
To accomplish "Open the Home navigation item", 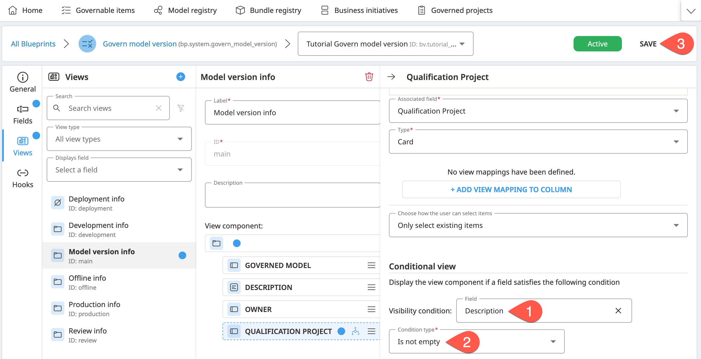I will point(25,10).
